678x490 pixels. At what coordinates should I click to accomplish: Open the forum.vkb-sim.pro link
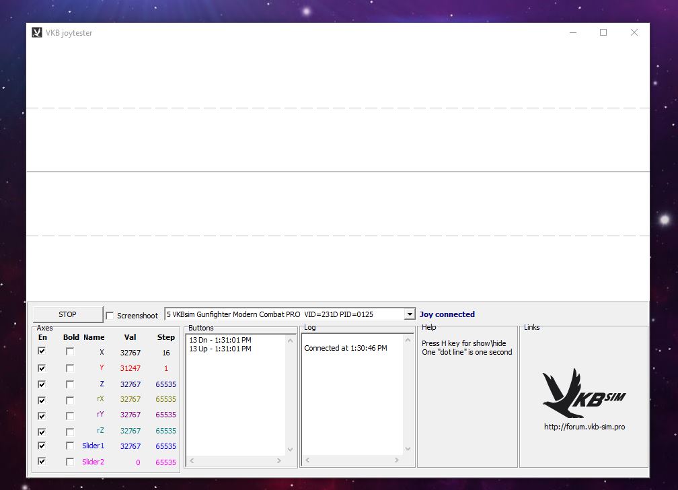click(x=584, y=427)
